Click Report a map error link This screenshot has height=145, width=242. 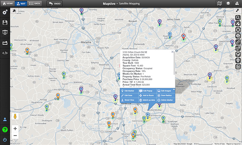pos(234,144)
